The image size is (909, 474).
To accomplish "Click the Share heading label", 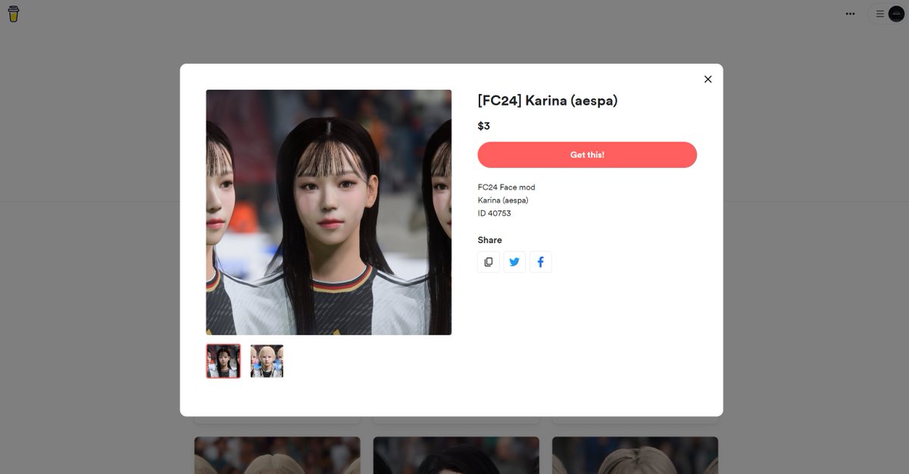I will pyautogui.click(x=489, y=240).
